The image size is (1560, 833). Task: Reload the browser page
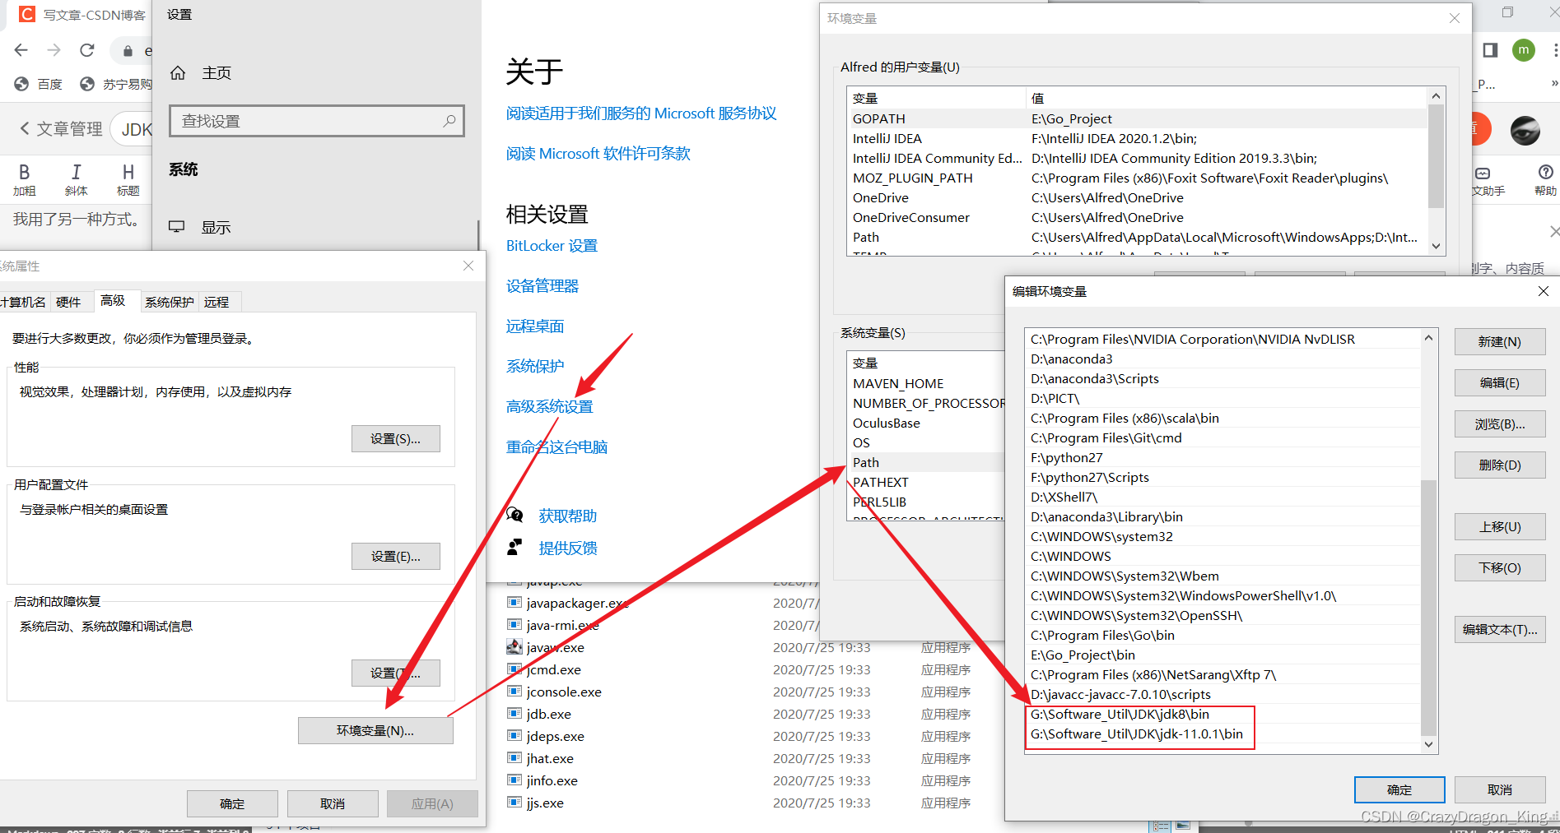click(x=87, y=50)
